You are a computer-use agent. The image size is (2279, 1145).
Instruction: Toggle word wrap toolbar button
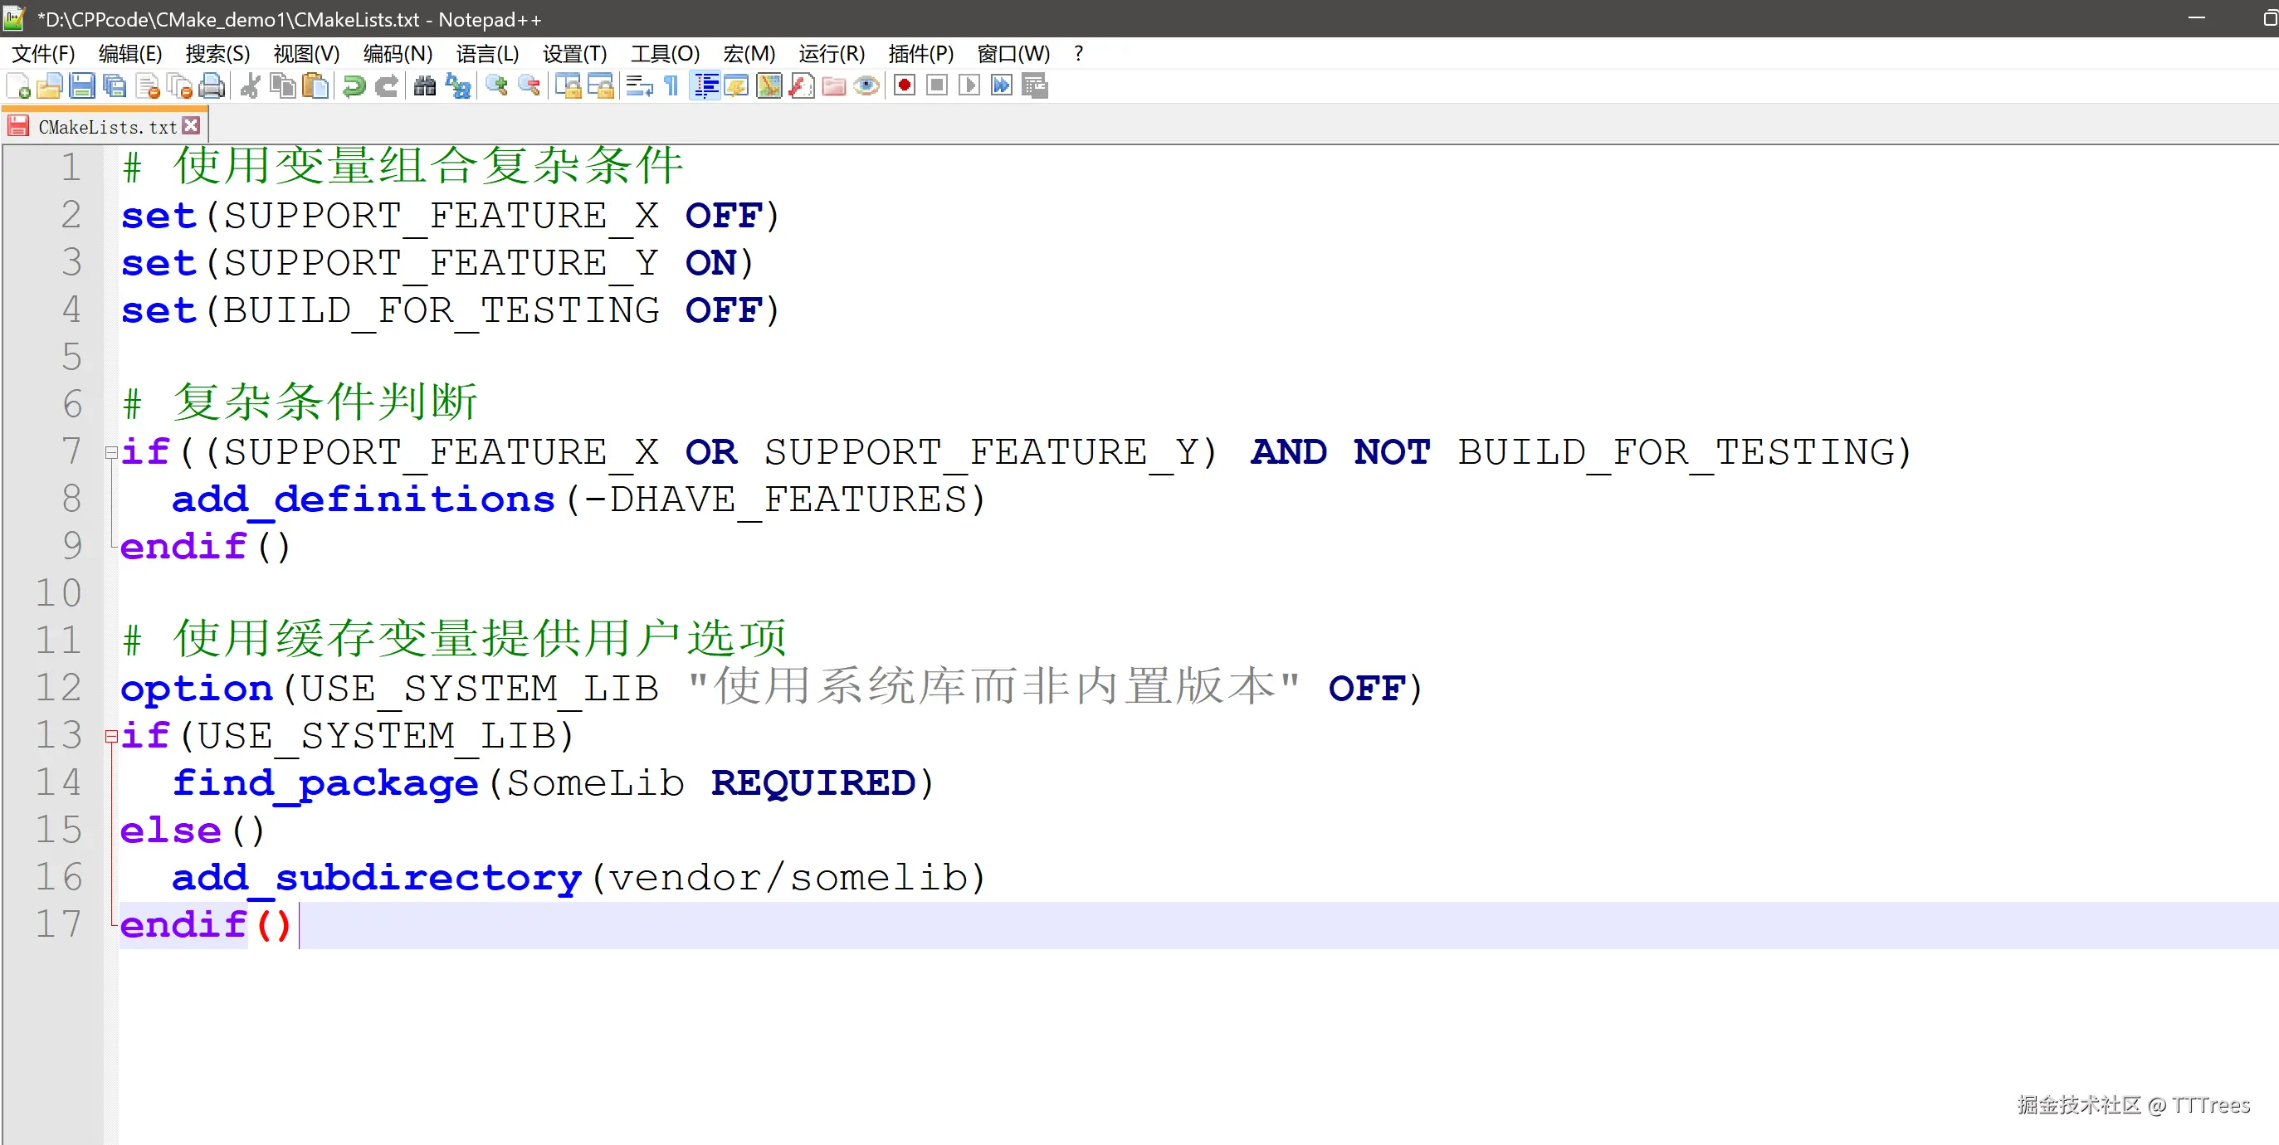(639, 85)
